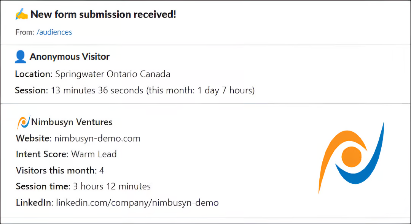Click the Visitors this month count

pos(102,170)
